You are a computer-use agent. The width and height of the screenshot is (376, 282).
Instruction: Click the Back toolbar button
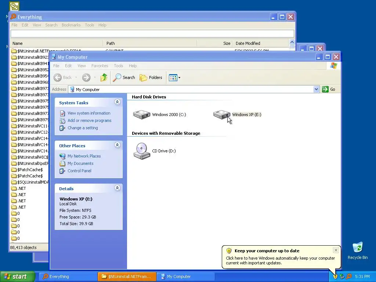pyautogui.click(x=63, y=77)
